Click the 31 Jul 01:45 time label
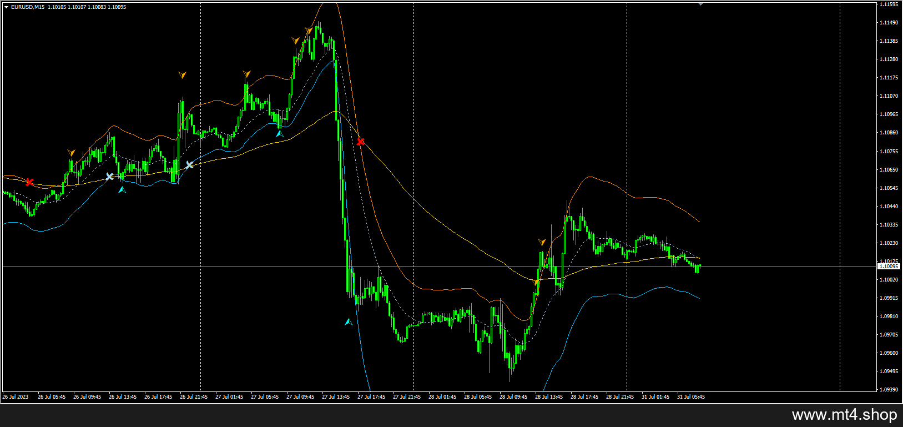903x427 pixels. [655, 397]
